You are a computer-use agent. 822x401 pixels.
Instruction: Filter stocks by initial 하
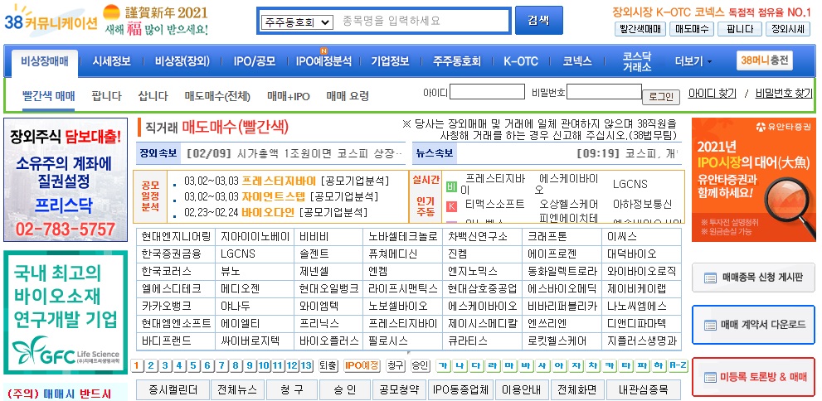659,365
